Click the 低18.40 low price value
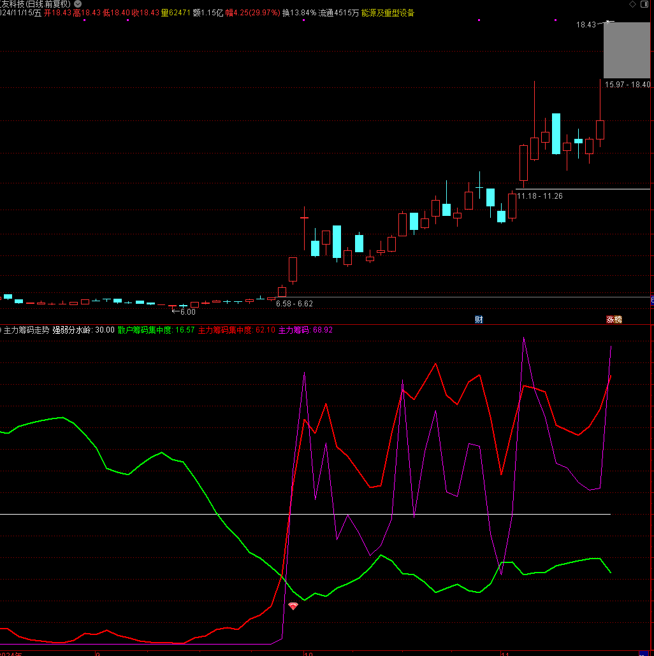This screenshot has width=654, height=656. [x=117, y=13]
